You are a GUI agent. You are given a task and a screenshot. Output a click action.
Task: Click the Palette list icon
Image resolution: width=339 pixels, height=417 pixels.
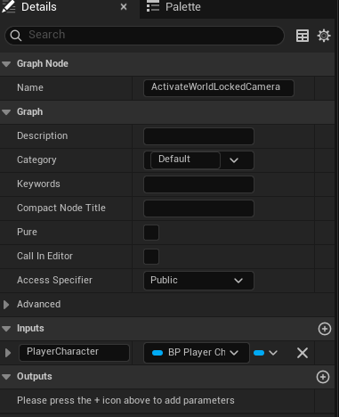(x=153, y=6)
